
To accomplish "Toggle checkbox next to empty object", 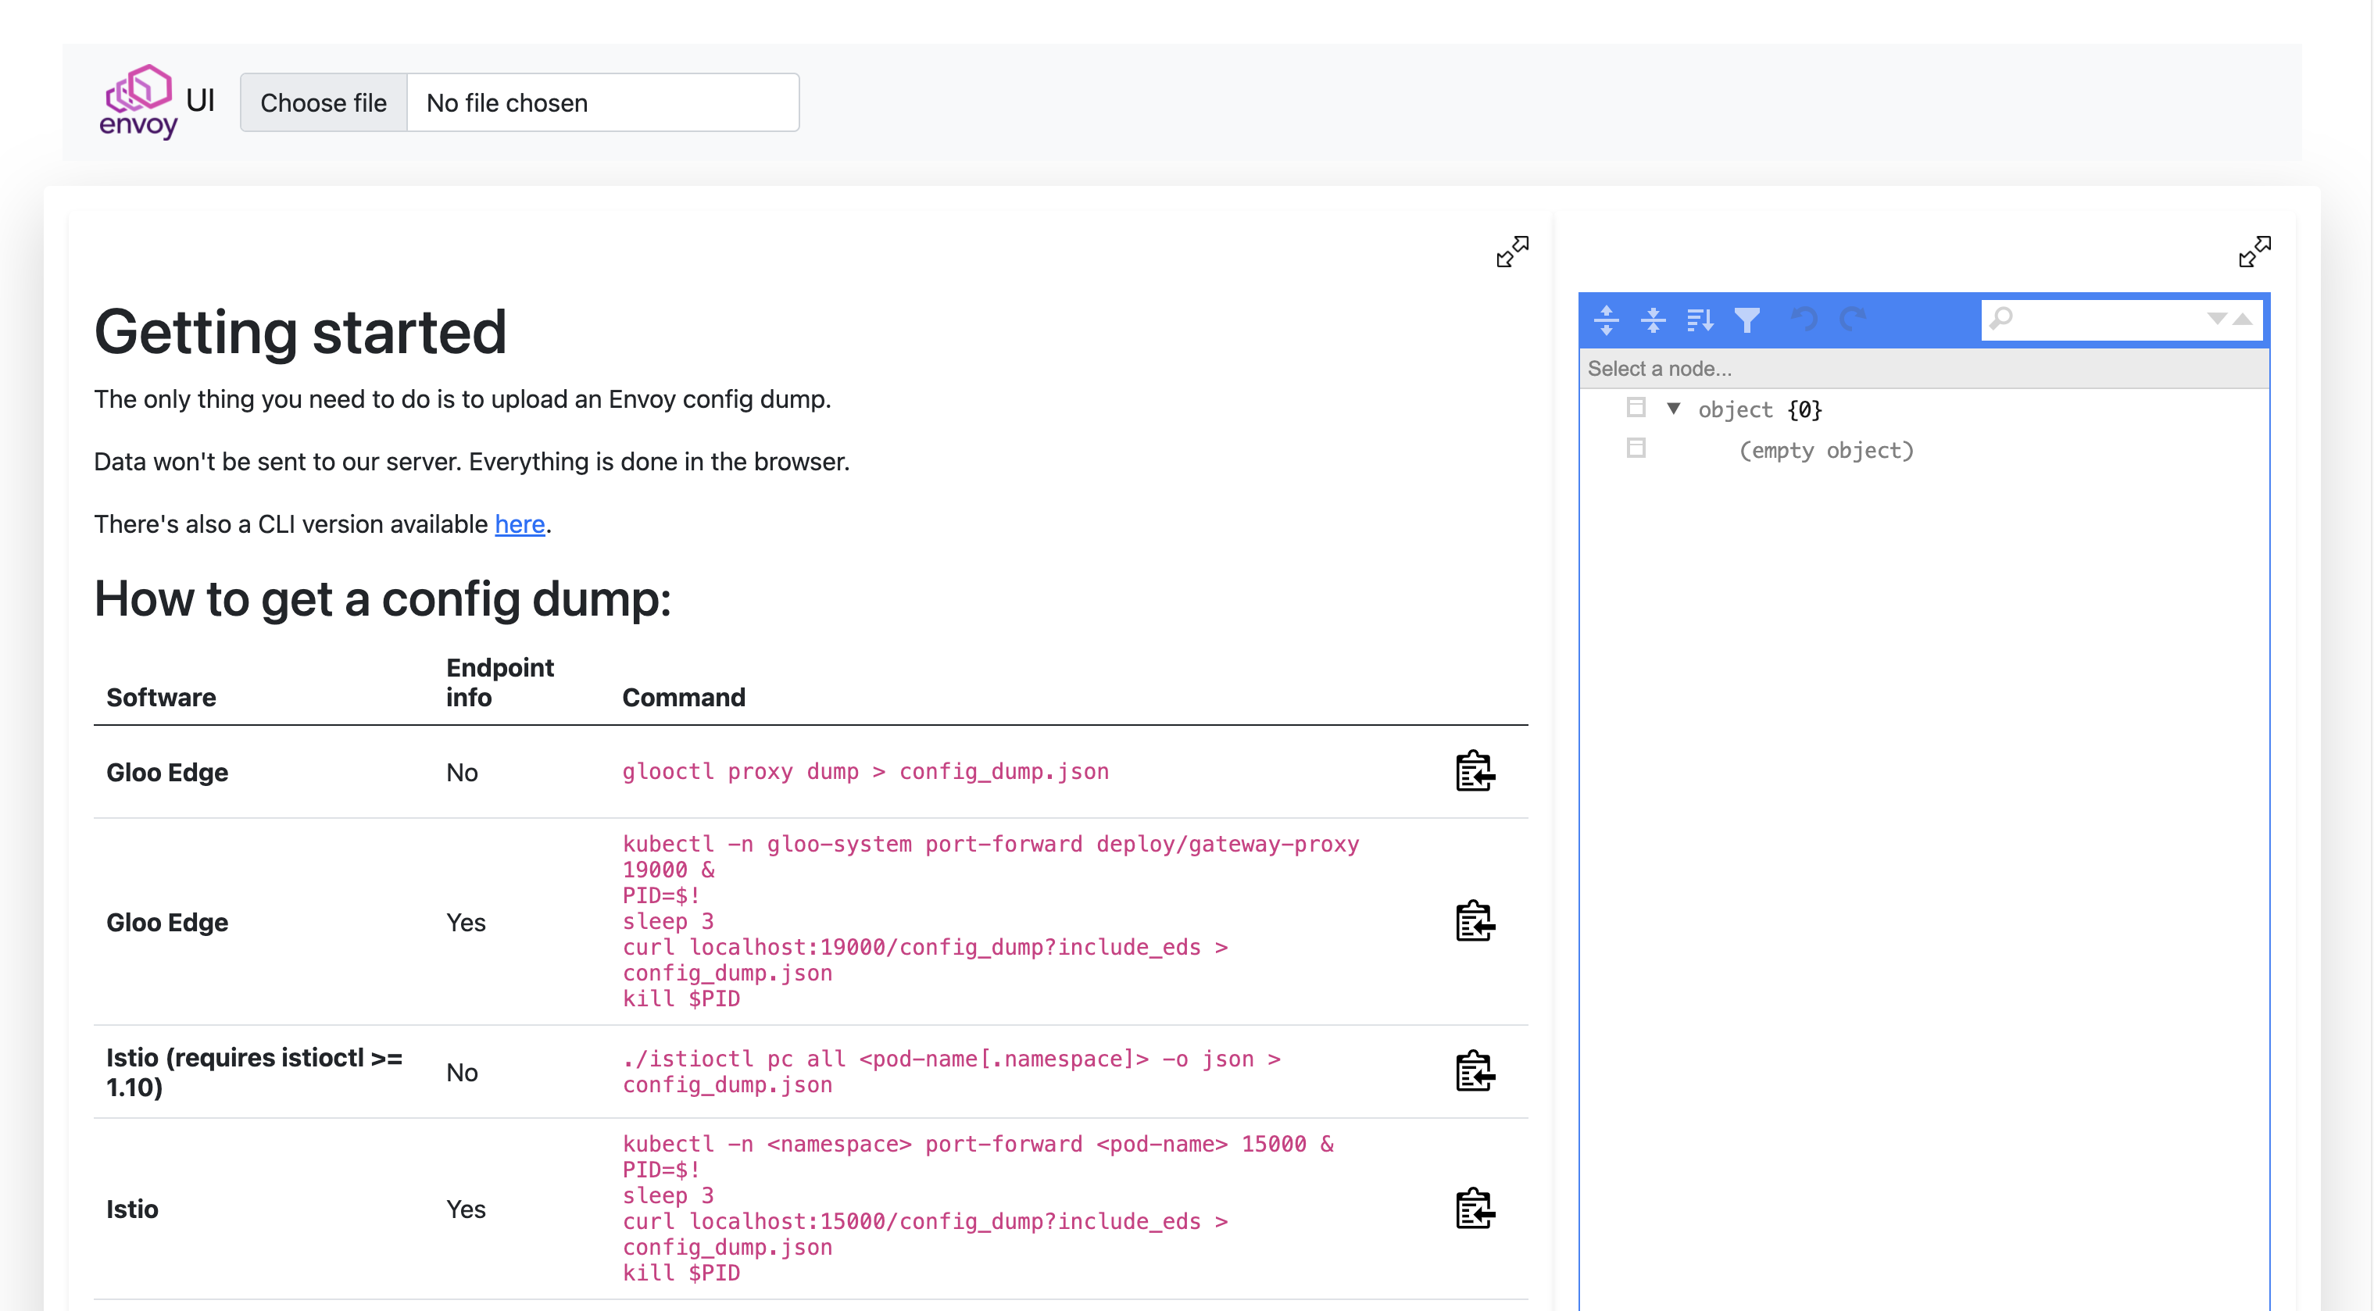I will pos(1635,448).
